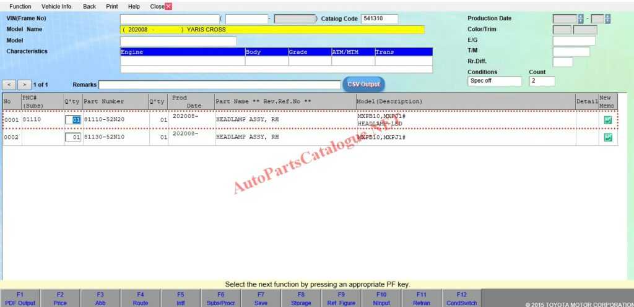
Task: Click the Conditions field showing Spec off
Action: [495, 81]
